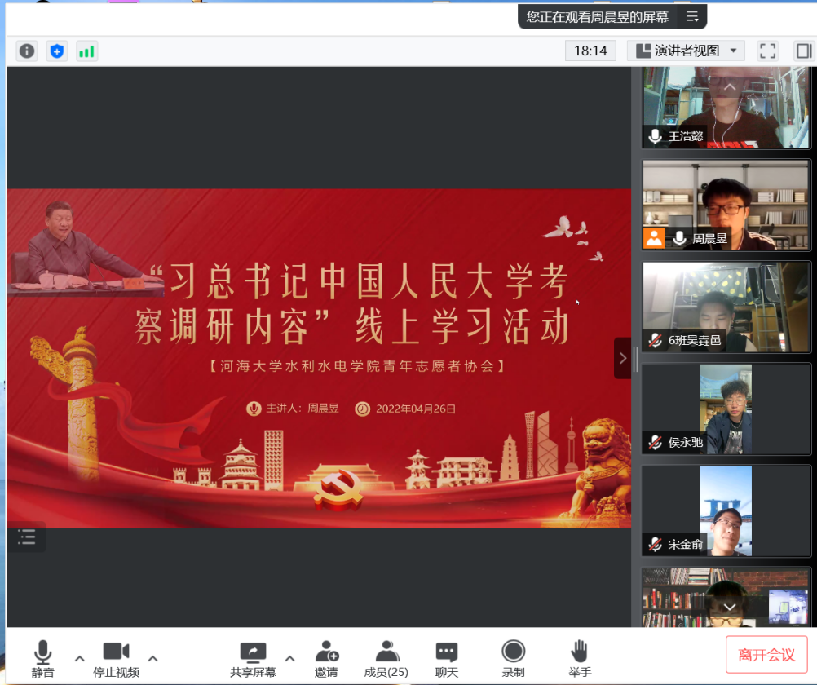Open the Invite (邀请) option
817x685 pixels.
click(326, 659)
